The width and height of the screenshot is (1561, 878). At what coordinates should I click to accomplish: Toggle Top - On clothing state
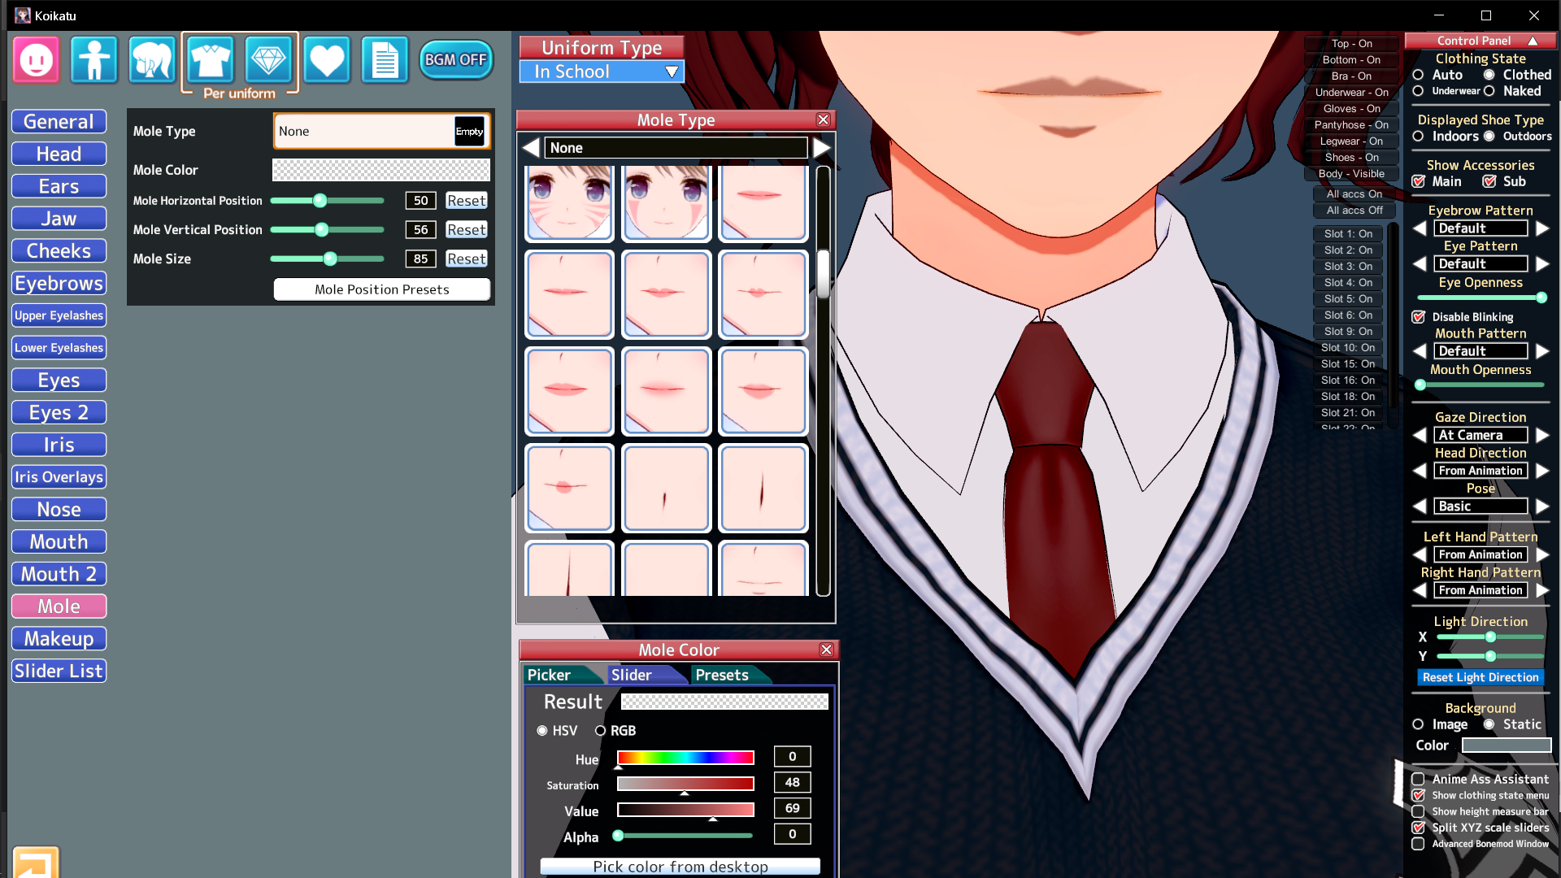click(x=1351, y=44)
